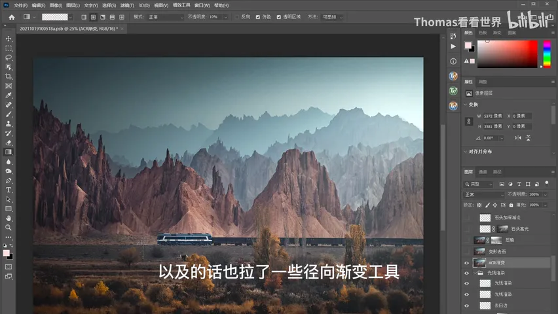Collapse the 变换 transform section
Screen dimensions: 558x314
466,105
